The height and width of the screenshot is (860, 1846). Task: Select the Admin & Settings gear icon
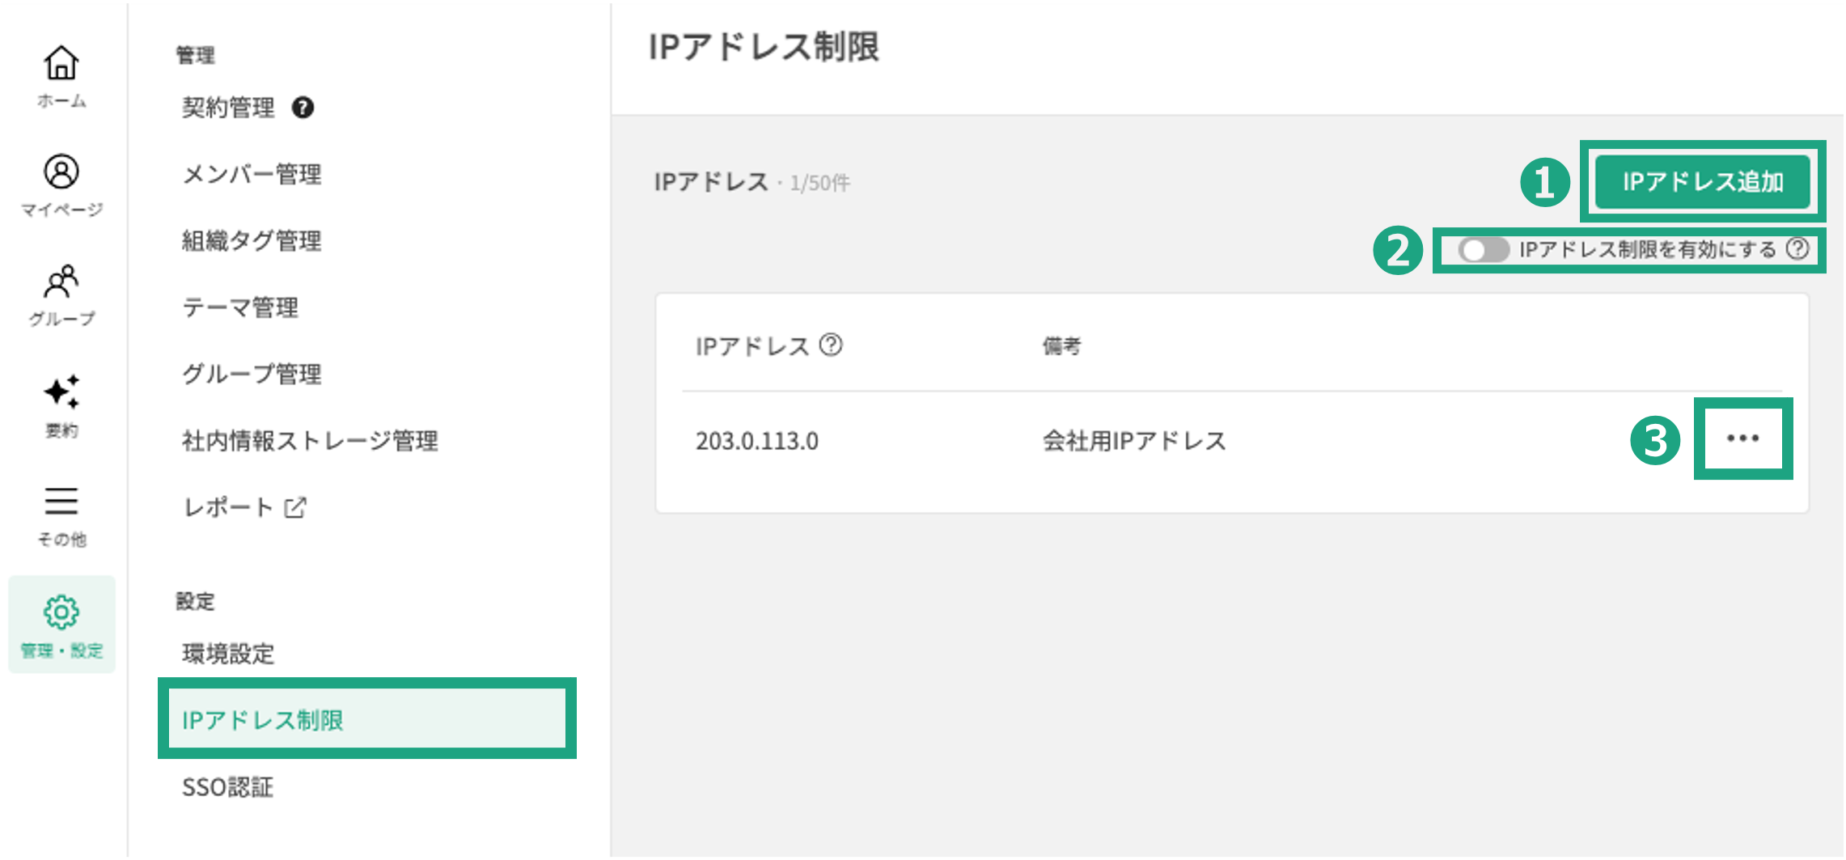61,612
